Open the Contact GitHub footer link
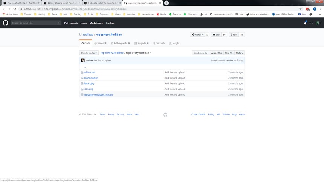 point(198,114)
